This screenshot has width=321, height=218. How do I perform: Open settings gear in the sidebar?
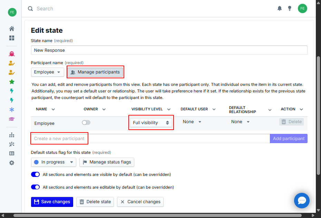pyautogui.click(x=12, y=163)
